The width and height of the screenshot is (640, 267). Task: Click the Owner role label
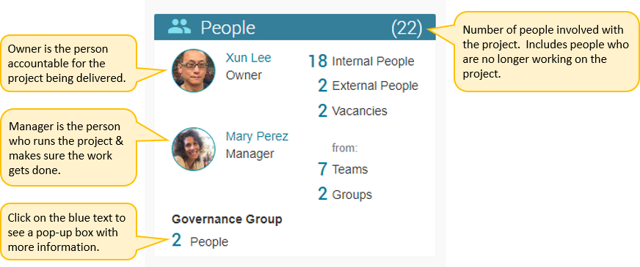[244, 75]
